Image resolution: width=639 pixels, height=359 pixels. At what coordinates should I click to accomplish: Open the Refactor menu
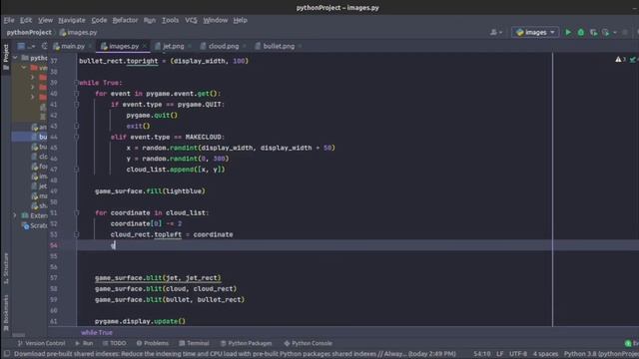[x=125, y=20]
